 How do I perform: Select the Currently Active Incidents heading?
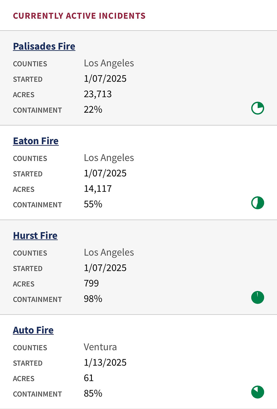point(79,16)
